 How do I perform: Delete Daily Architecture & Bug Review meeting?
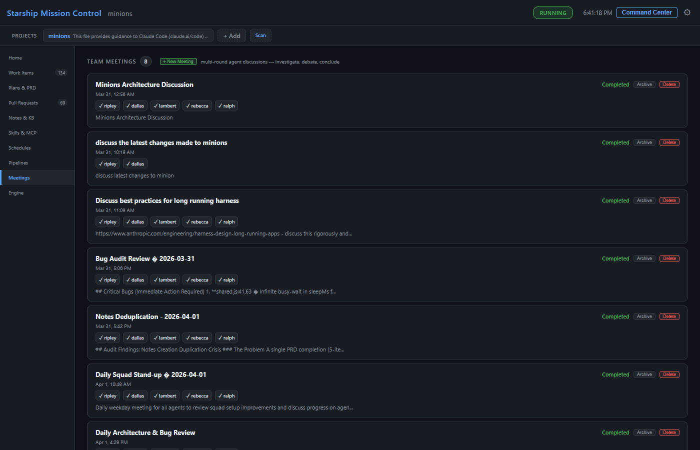point(669,432)
